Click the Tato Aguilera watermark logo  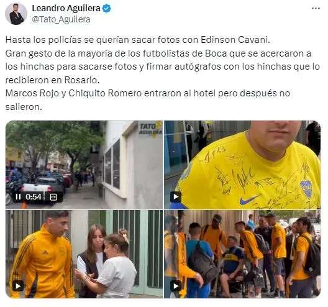150,129
